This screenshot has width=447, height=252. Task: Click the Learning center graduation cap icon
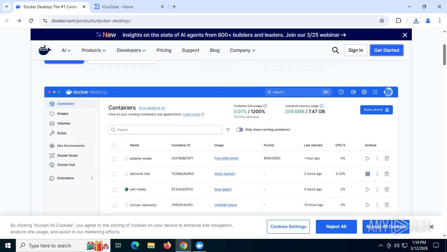pos(353,92)
